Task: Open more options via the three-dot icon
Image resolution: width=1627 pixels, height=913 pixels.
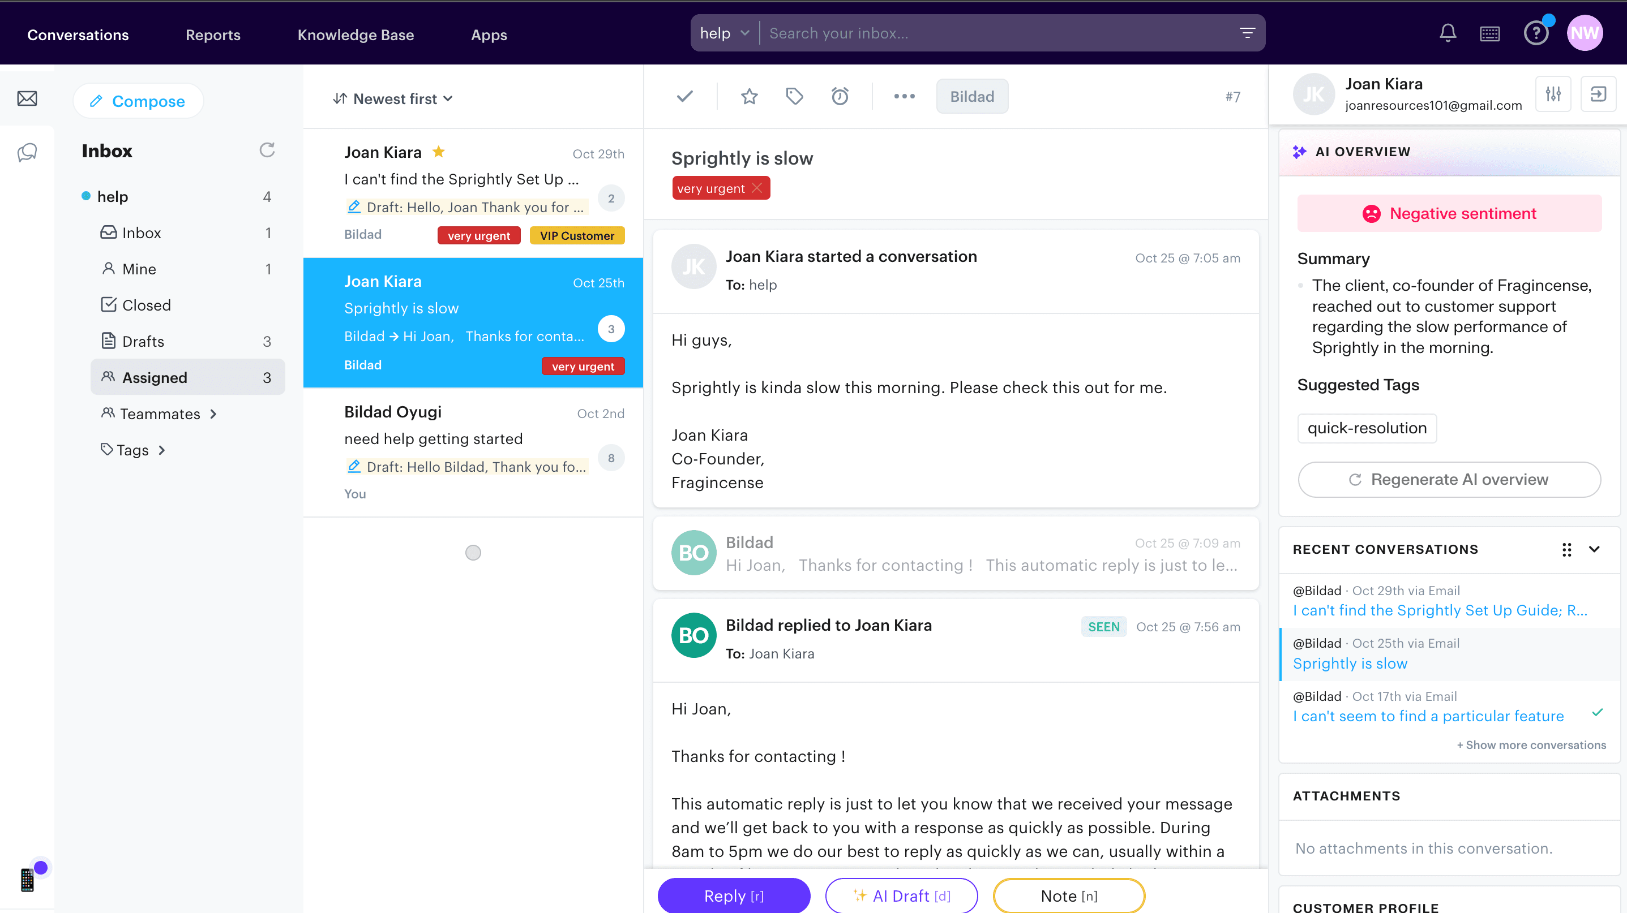Action: 904,96
